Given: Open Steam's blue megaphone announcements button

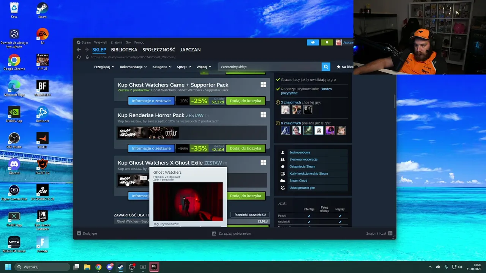Looking at the screenshot, I should (313, 42).
